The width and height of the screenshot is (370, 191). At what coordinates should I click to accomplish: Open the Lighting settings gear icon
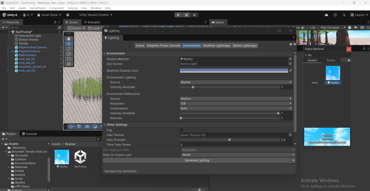[x=294, y=44]
